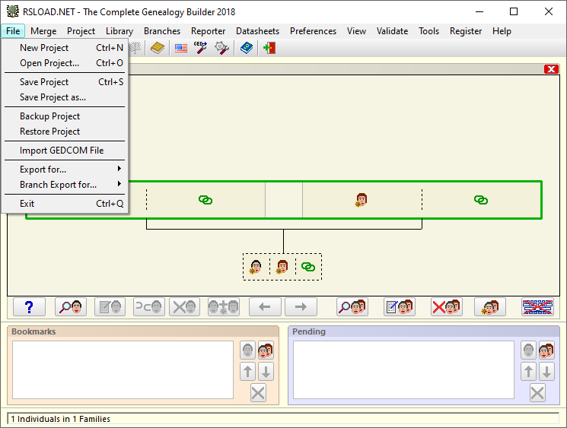
Task: Select New Project from File menu
Action: click(65, 48)
